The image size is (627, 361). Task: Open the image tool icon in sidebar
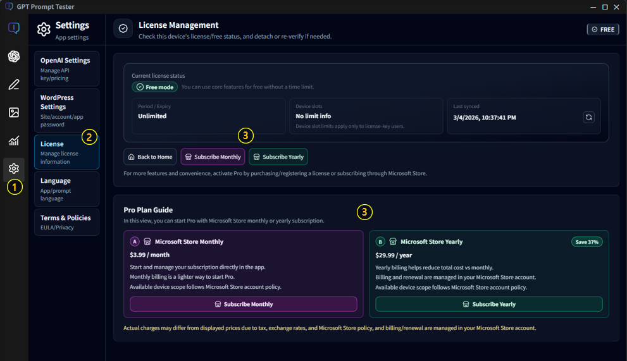tap(14, 113)
